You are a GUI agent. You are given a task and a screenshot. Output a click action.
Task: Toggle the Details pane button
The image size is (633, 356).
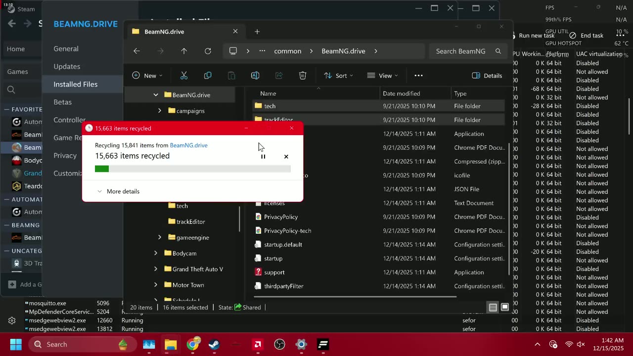487,76
